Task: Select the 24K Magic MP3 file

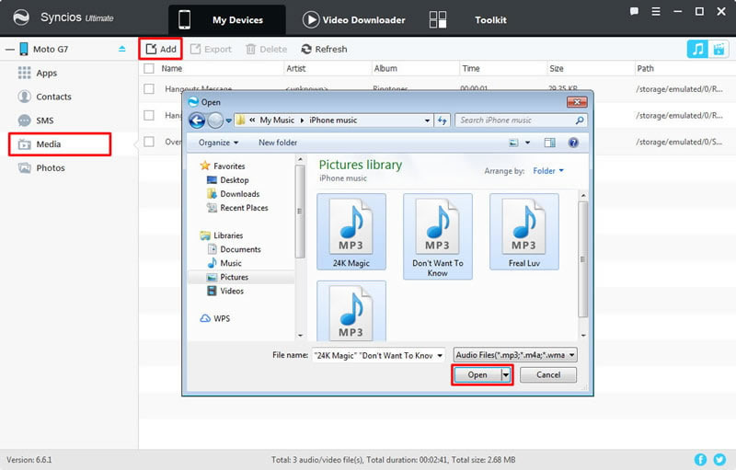Action: coord(351,232)
